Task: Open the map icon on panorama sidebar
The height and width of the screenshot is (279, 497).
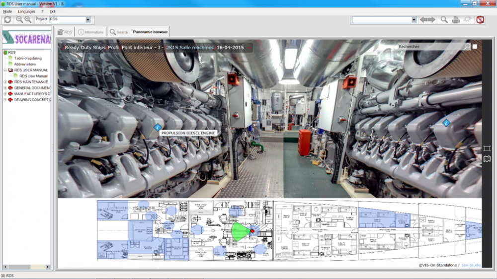Action: point(487,159)
